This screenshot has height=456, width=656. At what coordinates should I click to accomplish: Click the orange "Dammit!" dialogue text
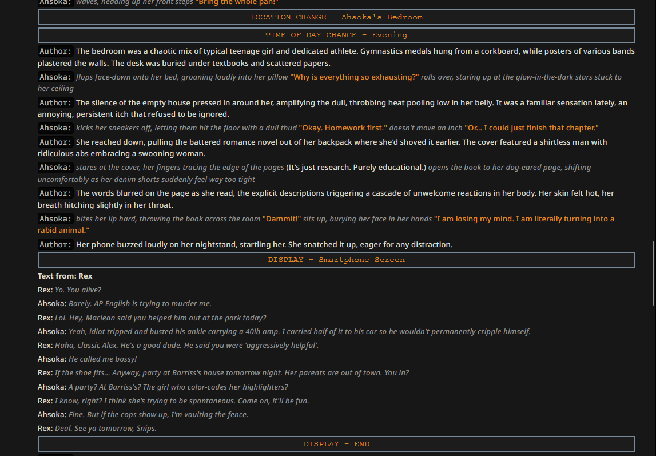coord(280,219)
